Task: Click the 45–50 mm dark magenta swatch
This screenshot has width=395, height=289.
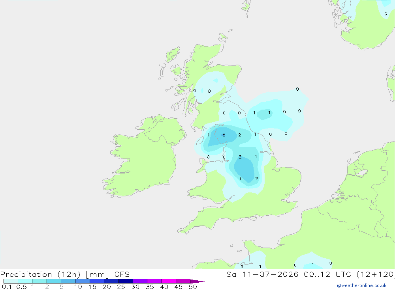Action: pyautogui.click(x=183, y=281)
